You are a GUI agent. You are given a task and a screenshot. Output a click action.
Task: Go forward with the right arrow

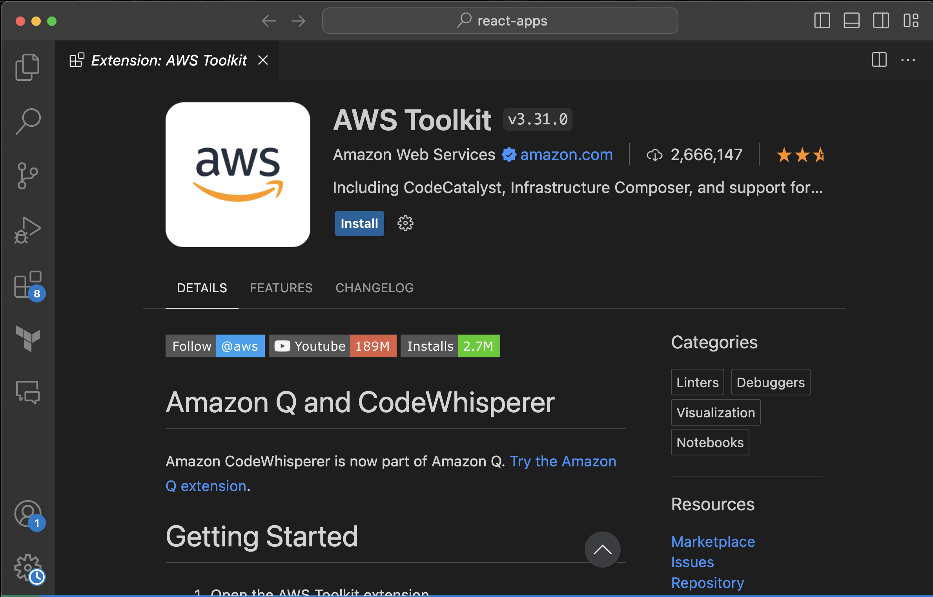click(x=298, y=21)
